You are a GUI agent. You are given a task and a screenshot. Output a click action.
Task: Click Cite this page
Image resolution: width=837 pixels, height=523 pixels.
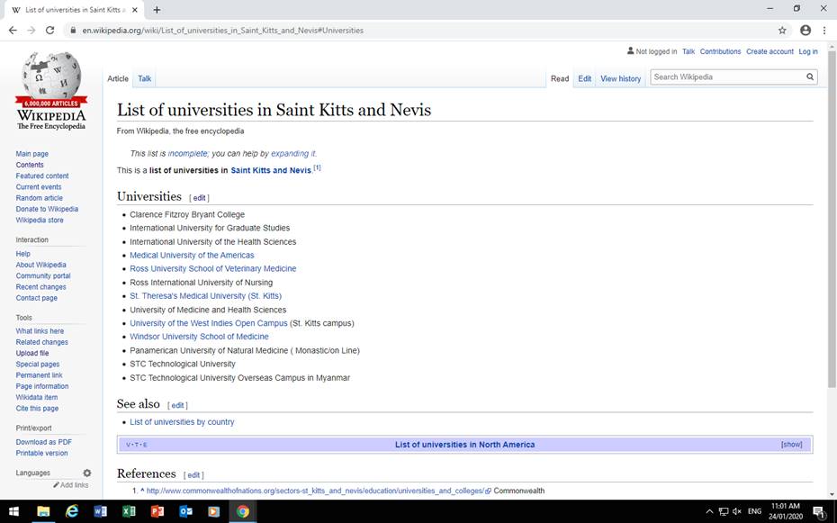(x=38, y=409)
